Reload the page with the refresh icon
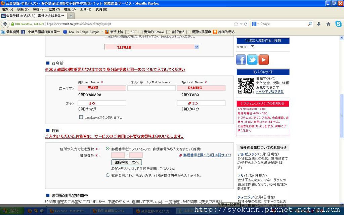The image size is (344, 215). click(x=246, y=24)
